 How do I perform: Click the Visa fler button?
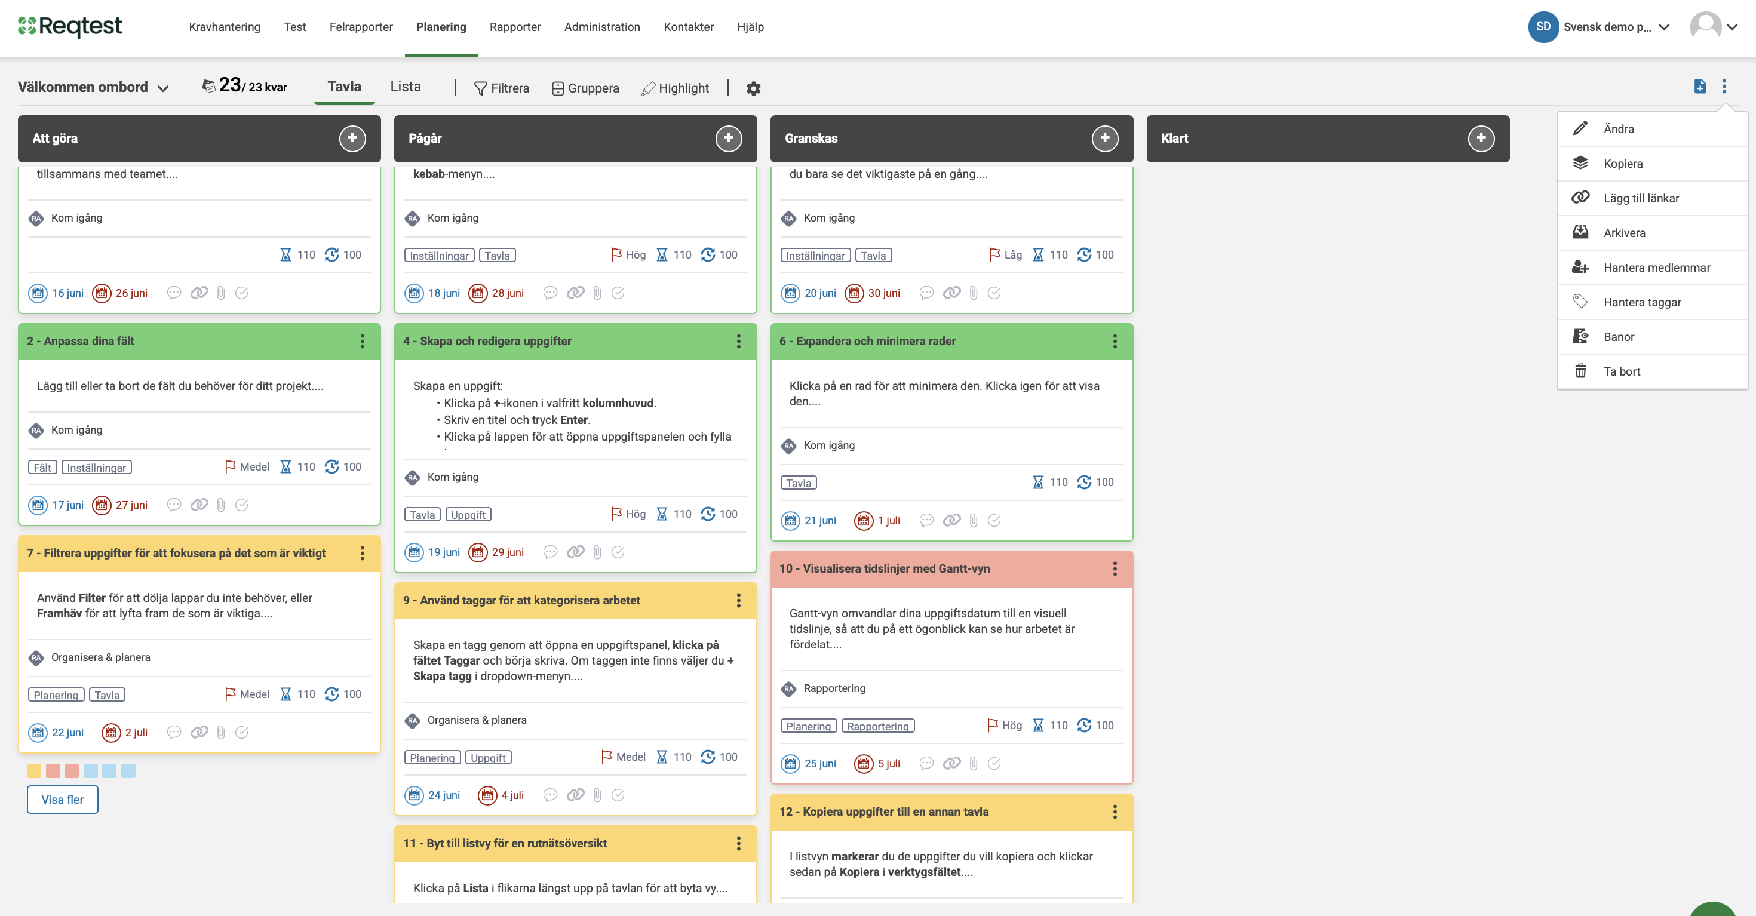[63, 800]
